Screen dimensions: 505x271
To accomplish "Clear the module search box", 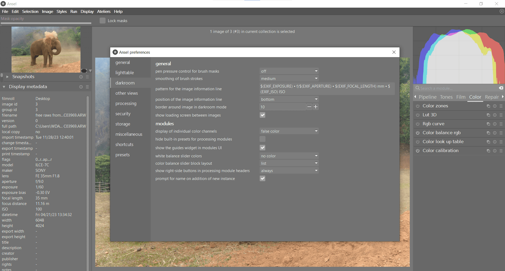I will click(x=501, y=88).
